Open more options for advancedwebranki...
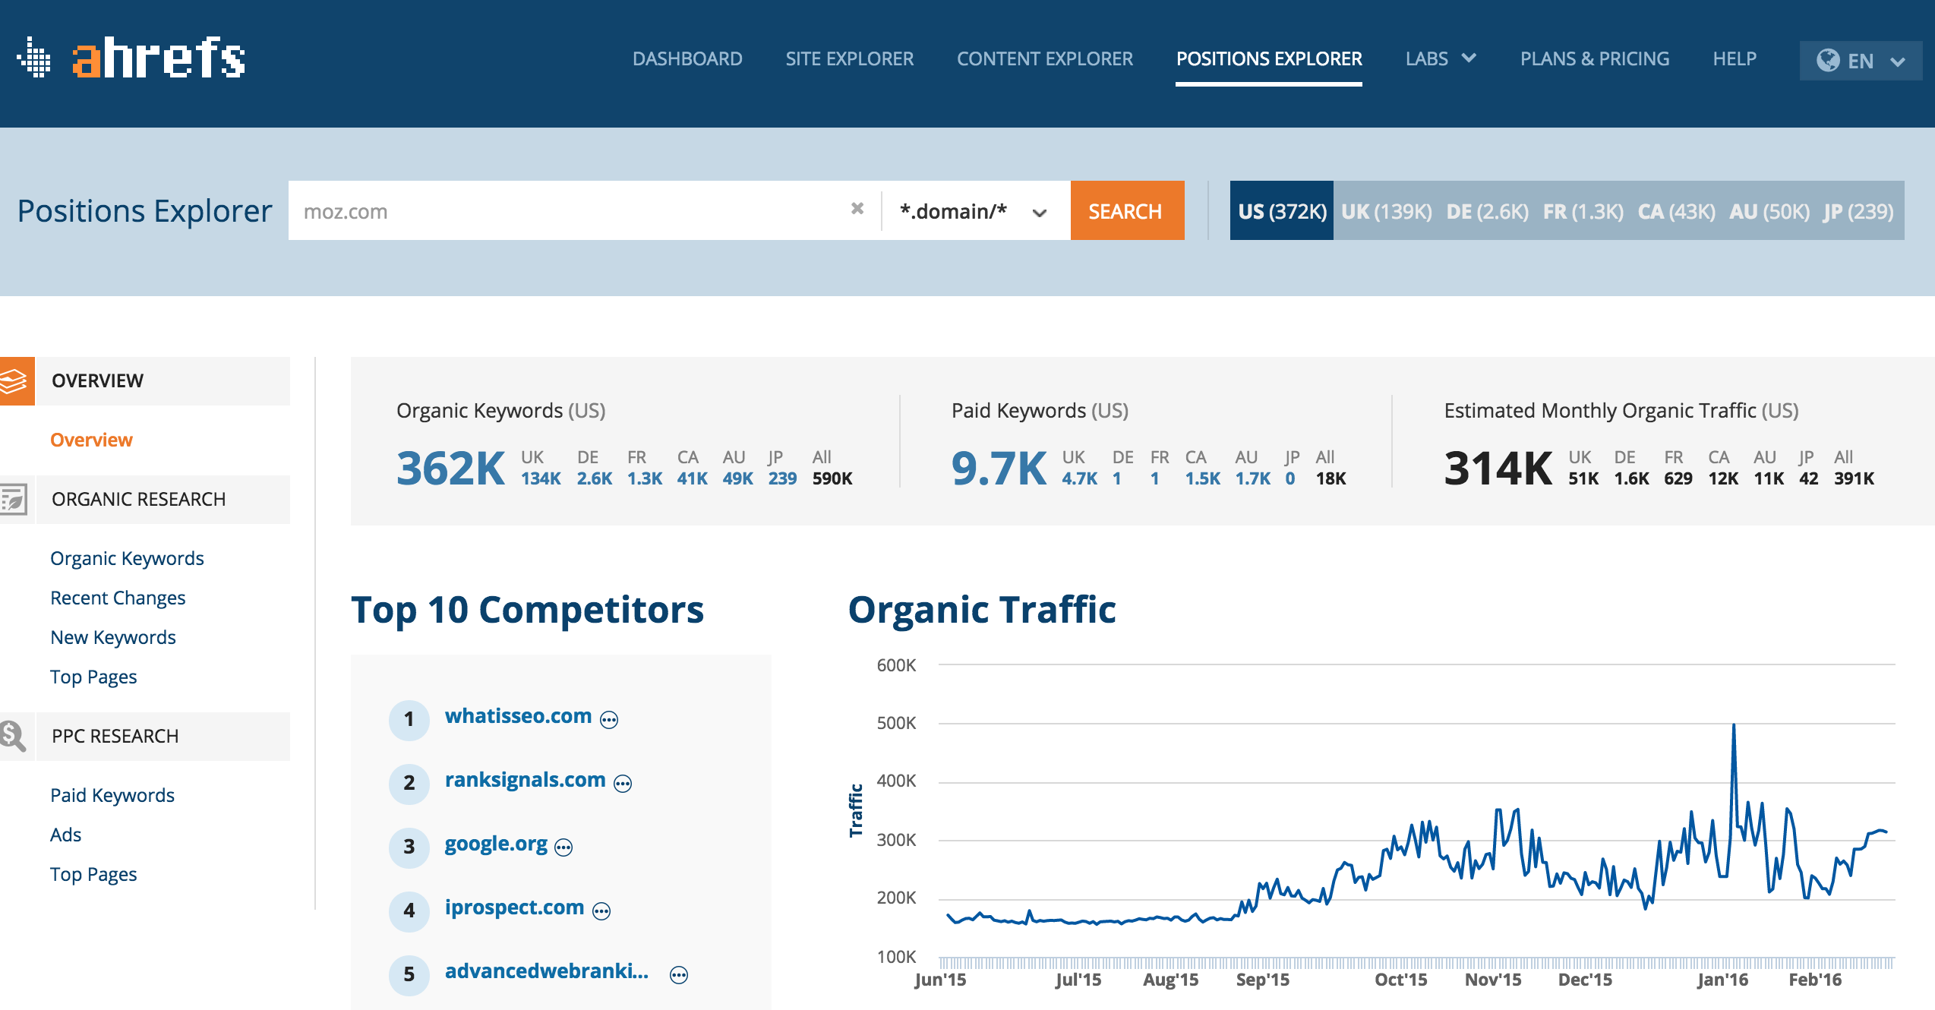Image resolution: width=1935 pixels, height=1010 pixels. point(679,974)
